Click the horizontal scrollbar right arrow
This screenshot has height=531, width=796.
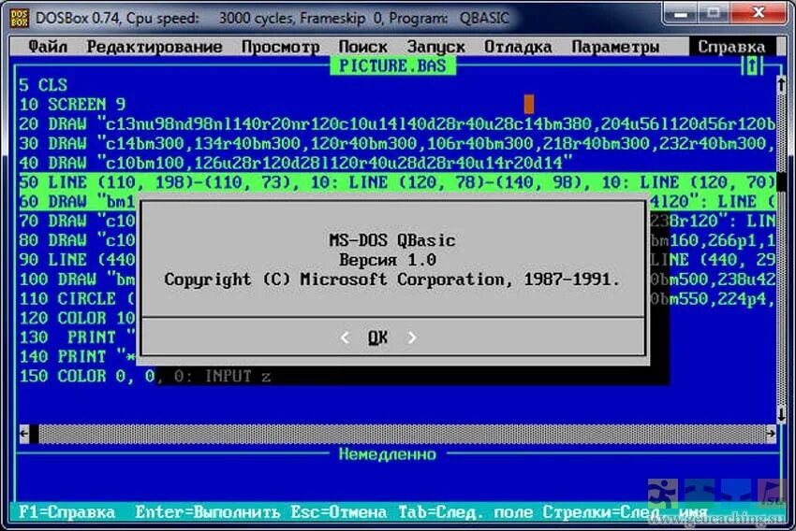click(x=771, y=434)
